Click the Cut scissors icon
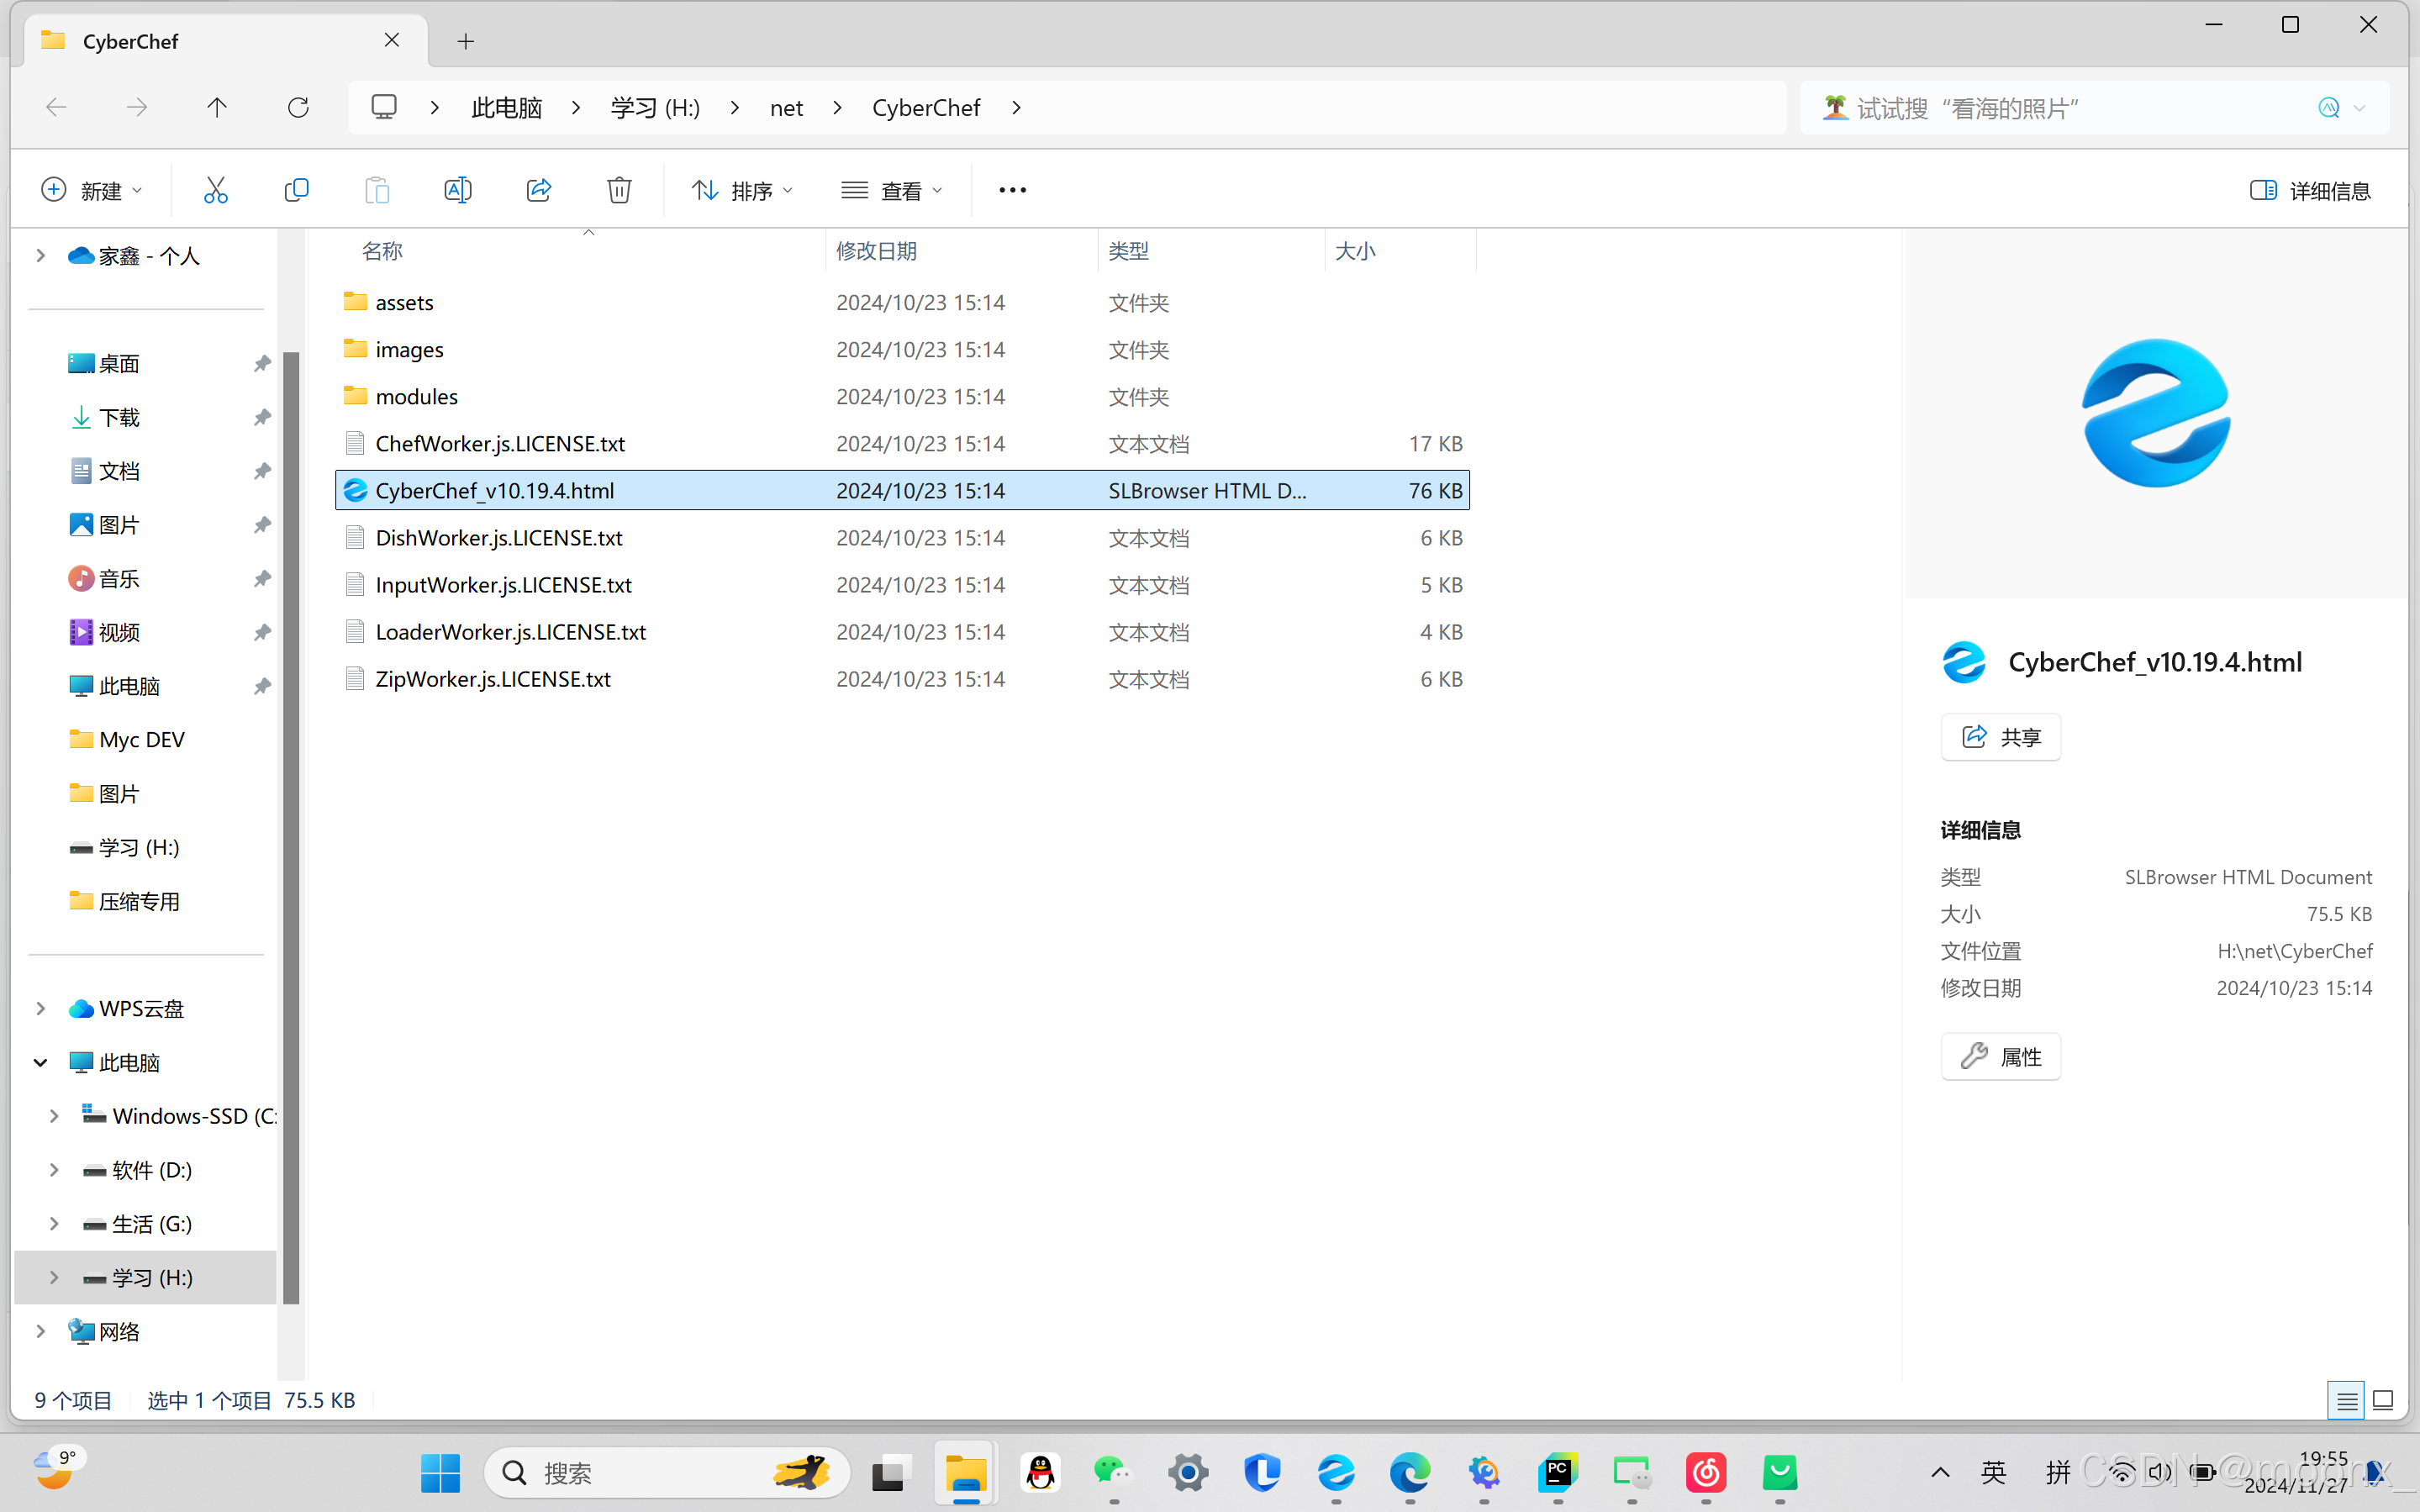Viewport: 2420px width, 1512px height. point(215,190)
